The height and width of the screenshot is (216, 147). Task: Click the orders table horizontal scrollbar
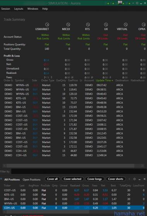(x=70, y=165)
